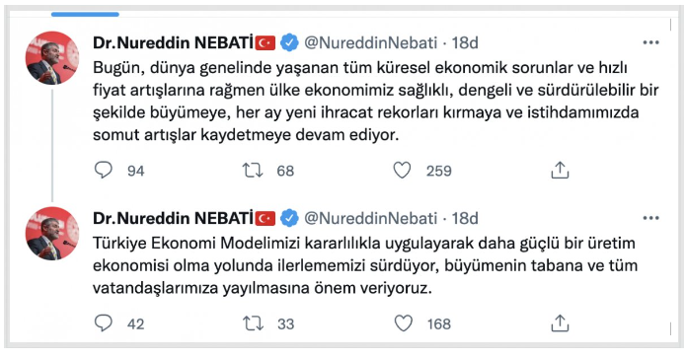
Task: Select the blue active tab indicator at top
Action: coord(85,15)
